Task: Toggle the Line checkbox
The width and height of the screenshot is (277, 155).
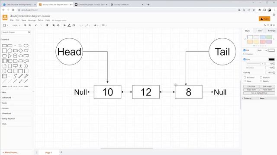Action: click(x=245, y=59)
